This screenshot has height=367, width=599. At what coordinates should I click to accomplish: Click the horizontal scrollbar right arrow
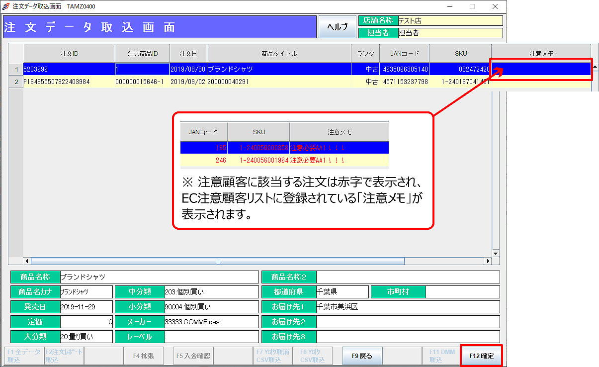pyautogui.click(x=488, y=261)
